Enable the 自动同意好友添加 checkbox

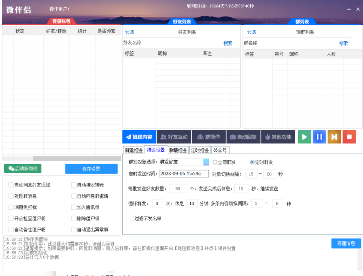(x=11, y=185)
